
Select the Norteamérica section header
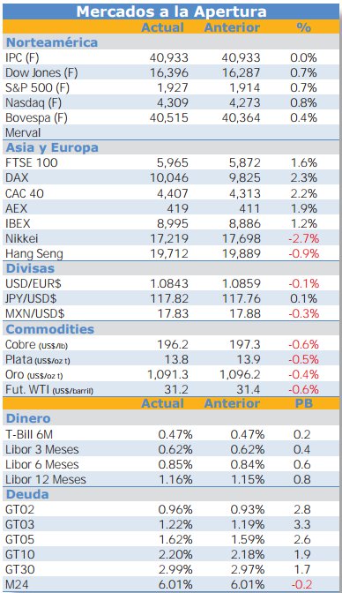pyautogui.click(x=52, y=42)
